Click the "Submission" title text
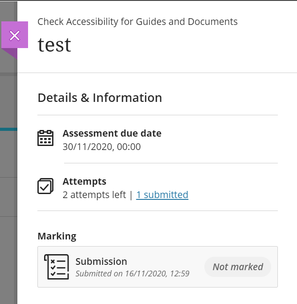The width and height of the screenshot is (297, 304). 101,261
